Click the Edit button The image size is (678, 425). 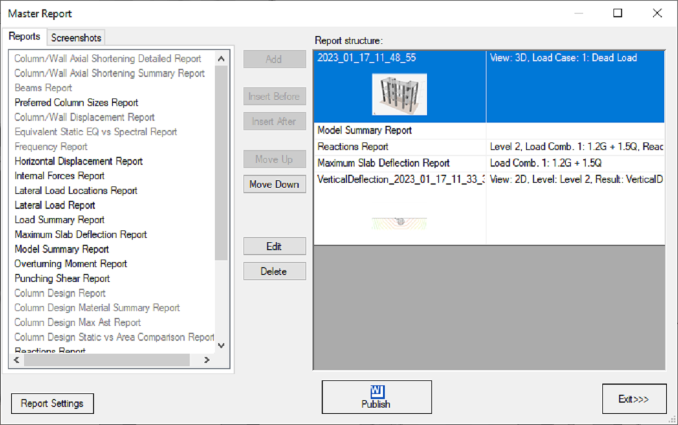coord(275,247)
